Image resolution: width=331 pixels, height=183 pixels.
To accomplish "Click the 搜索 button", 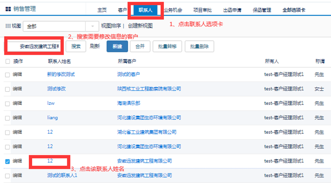I will 76,46.
